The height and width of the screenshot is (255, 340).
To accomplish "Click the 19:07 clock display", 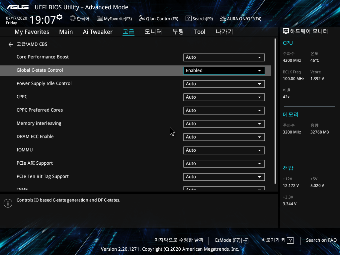I will [42, 20].
